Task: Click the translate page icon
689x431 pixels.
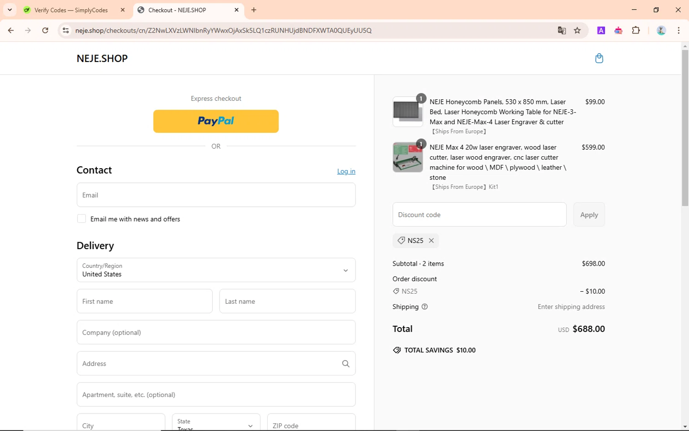Action: click(561, 30)
